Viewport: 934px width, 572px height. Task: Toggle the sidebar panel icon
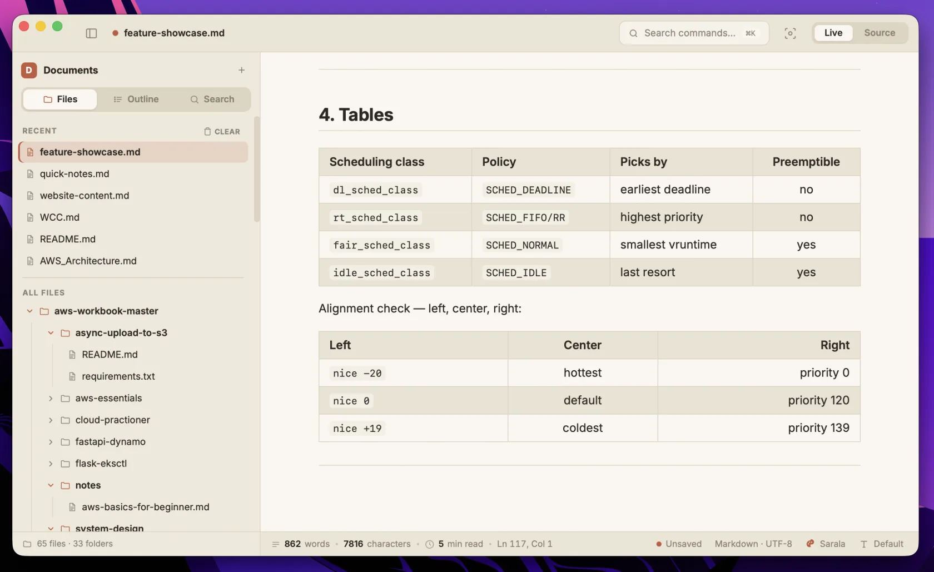[x=92, y=33]
